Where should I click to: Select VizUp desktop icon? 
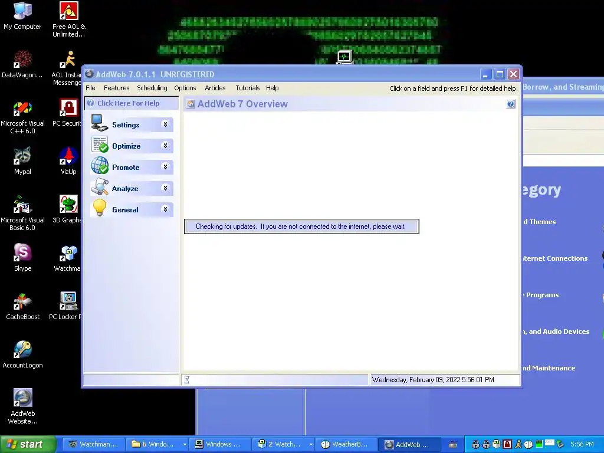[x=68, y=161]
